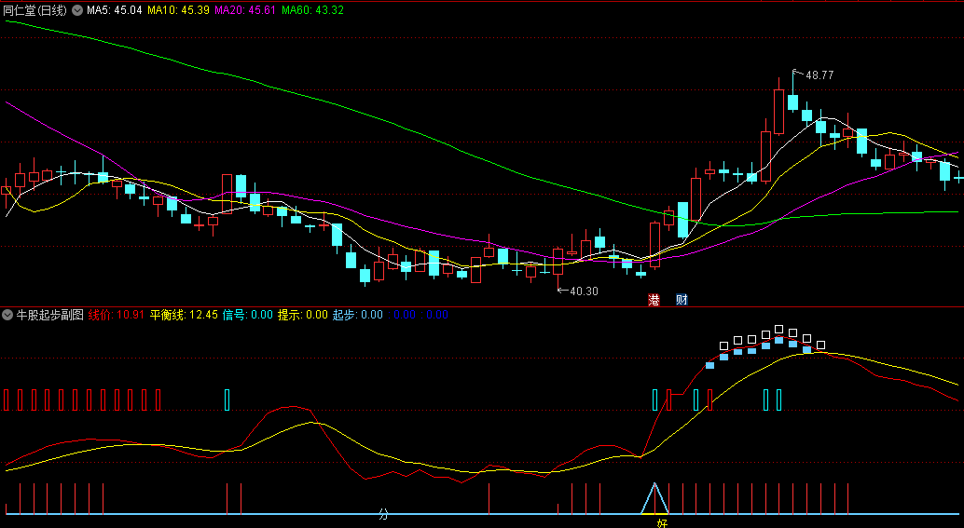Click the blue 财 marker icon
This screenshot has height=528, width=964.
(x=682, y=300)
